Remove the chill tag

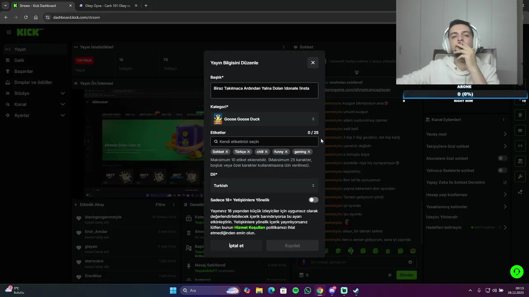[x=266, y=152]
